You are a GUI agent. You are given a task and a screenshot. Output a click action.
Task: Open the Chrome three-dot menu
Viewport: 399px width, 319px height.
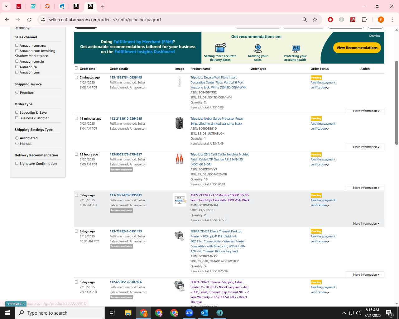[392, 20]
